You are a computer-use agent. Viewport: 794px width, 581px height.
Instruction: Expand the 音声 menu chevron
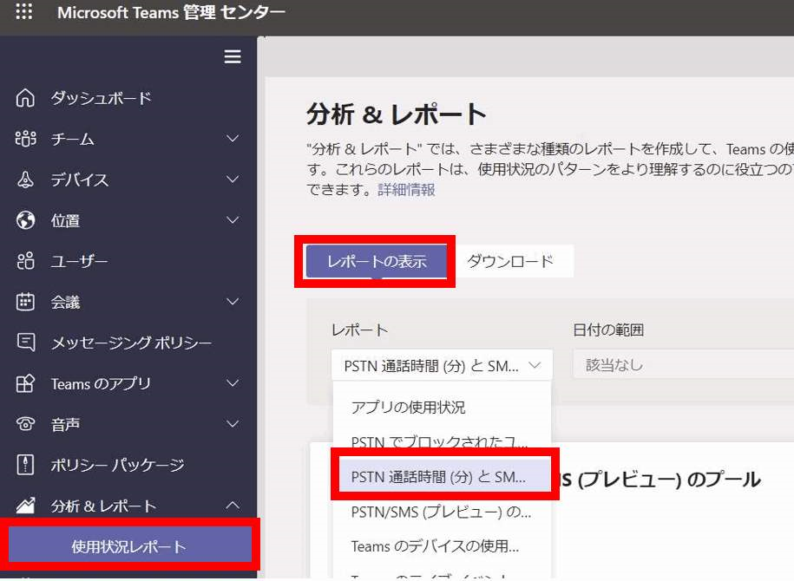pyautogui.click(x=233, y=424)
